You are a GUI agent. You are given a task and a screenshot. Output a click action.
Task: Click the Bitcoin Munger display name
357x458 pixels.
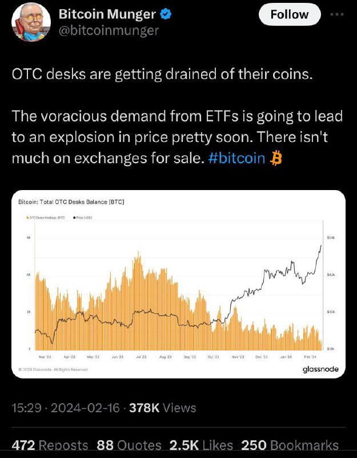point(107,14)
